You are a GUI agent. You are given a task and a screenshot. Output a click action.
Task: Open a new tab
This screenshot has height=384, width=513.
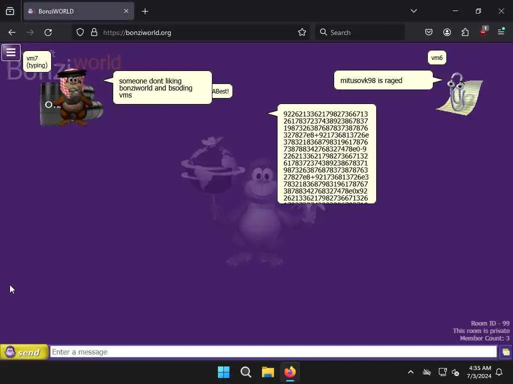(145, 11)
